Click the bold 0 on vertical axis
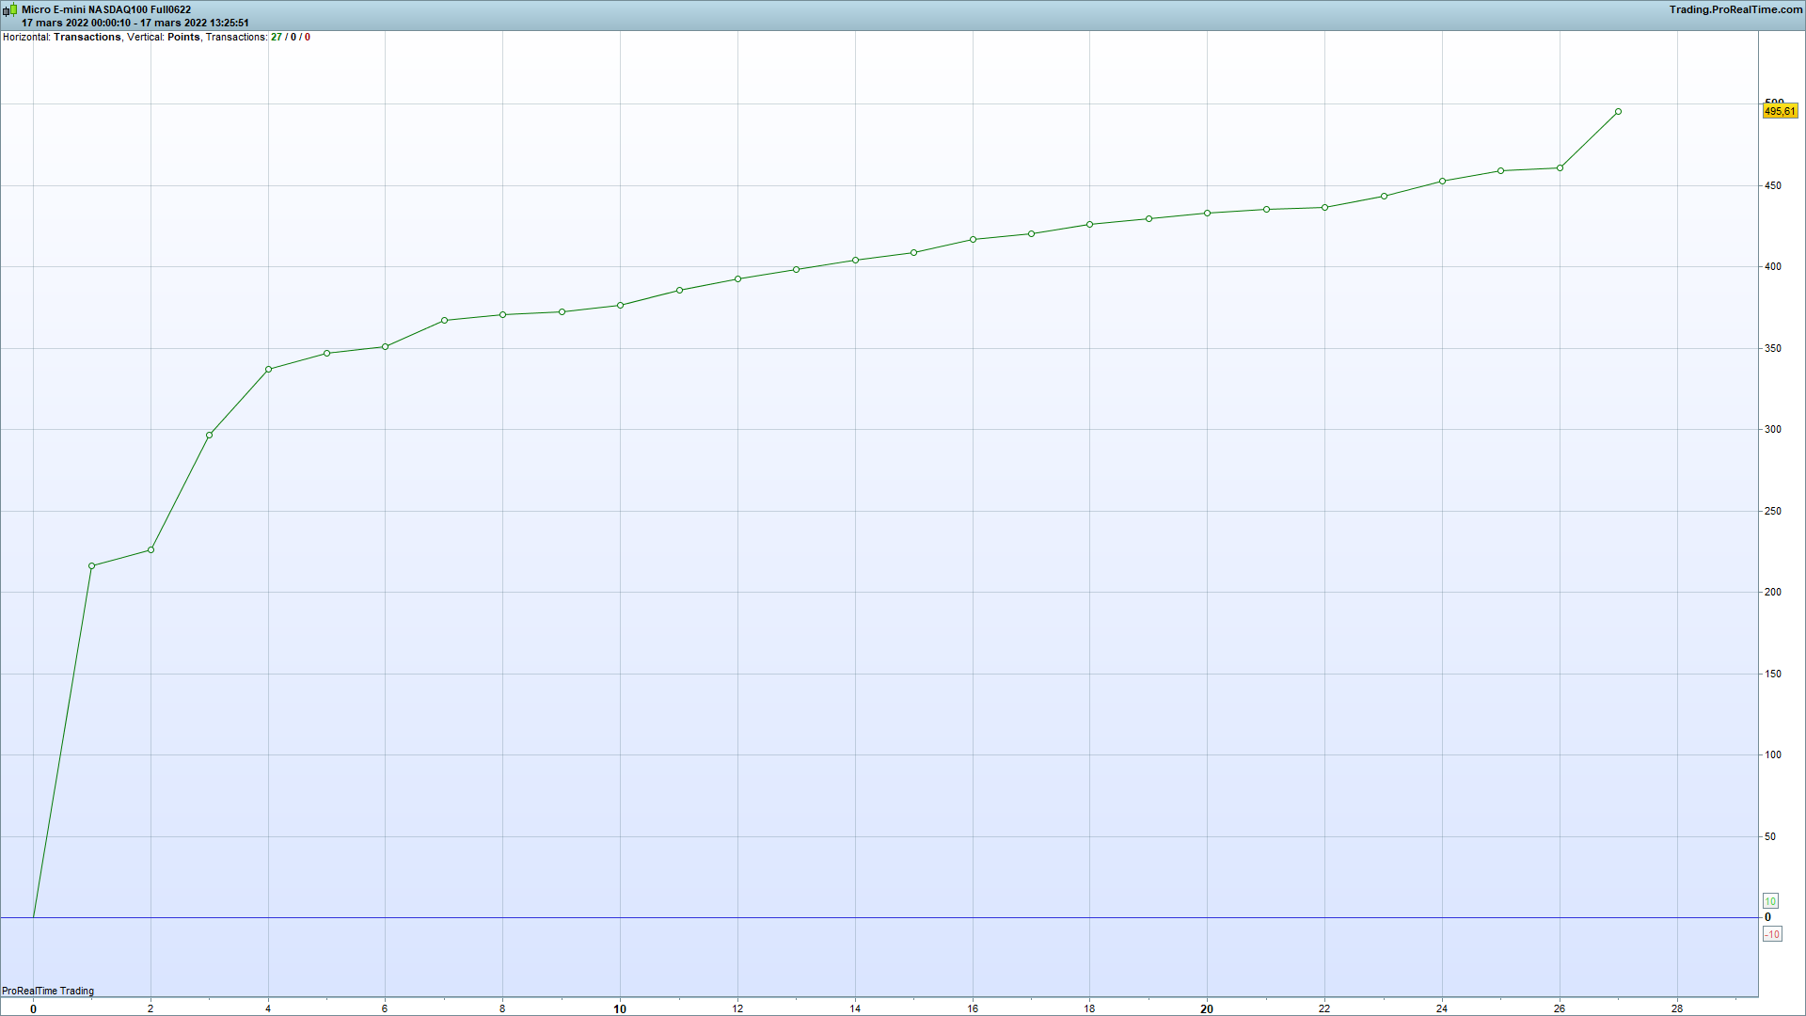This screenshot has width=1806, height=1016. pos(1767,917)
